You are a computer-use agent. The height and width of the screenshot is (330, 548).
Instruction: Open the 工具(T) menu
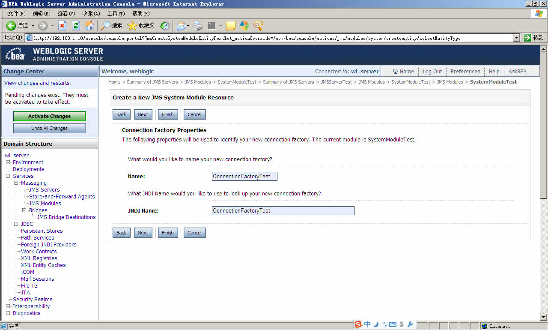pos(116,14)
